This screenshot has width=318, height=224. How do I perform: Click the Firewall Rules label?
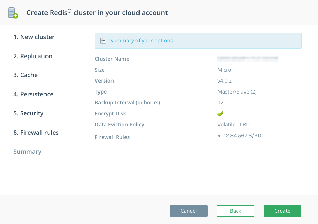112,137
